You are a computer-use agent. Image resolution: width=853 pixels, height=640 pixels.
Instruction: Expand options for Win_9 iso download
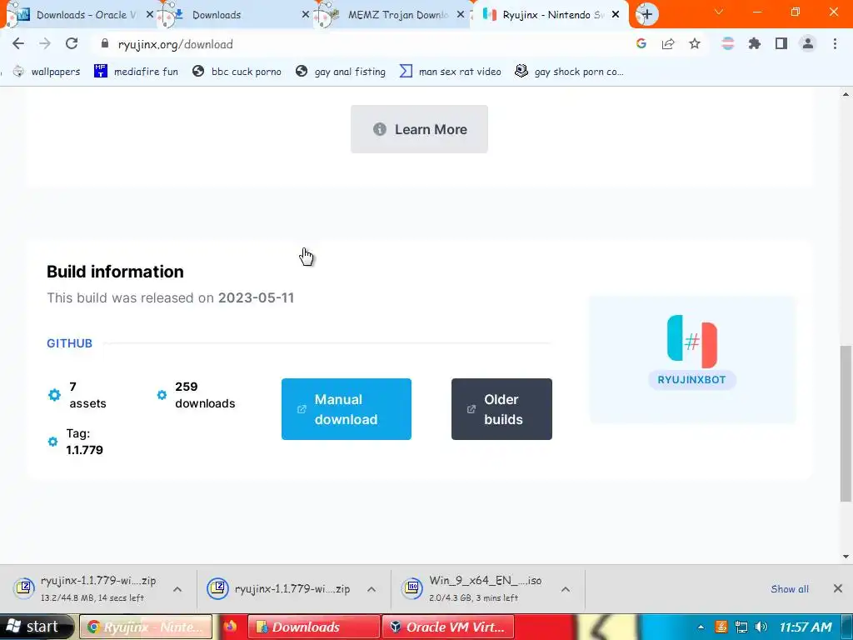click(566, 589)
